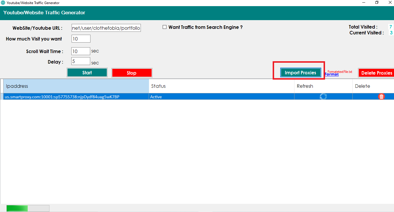Click the Scroll Wait Time field
The height and width of the screenshot is (212, 394).
point(81,51)
